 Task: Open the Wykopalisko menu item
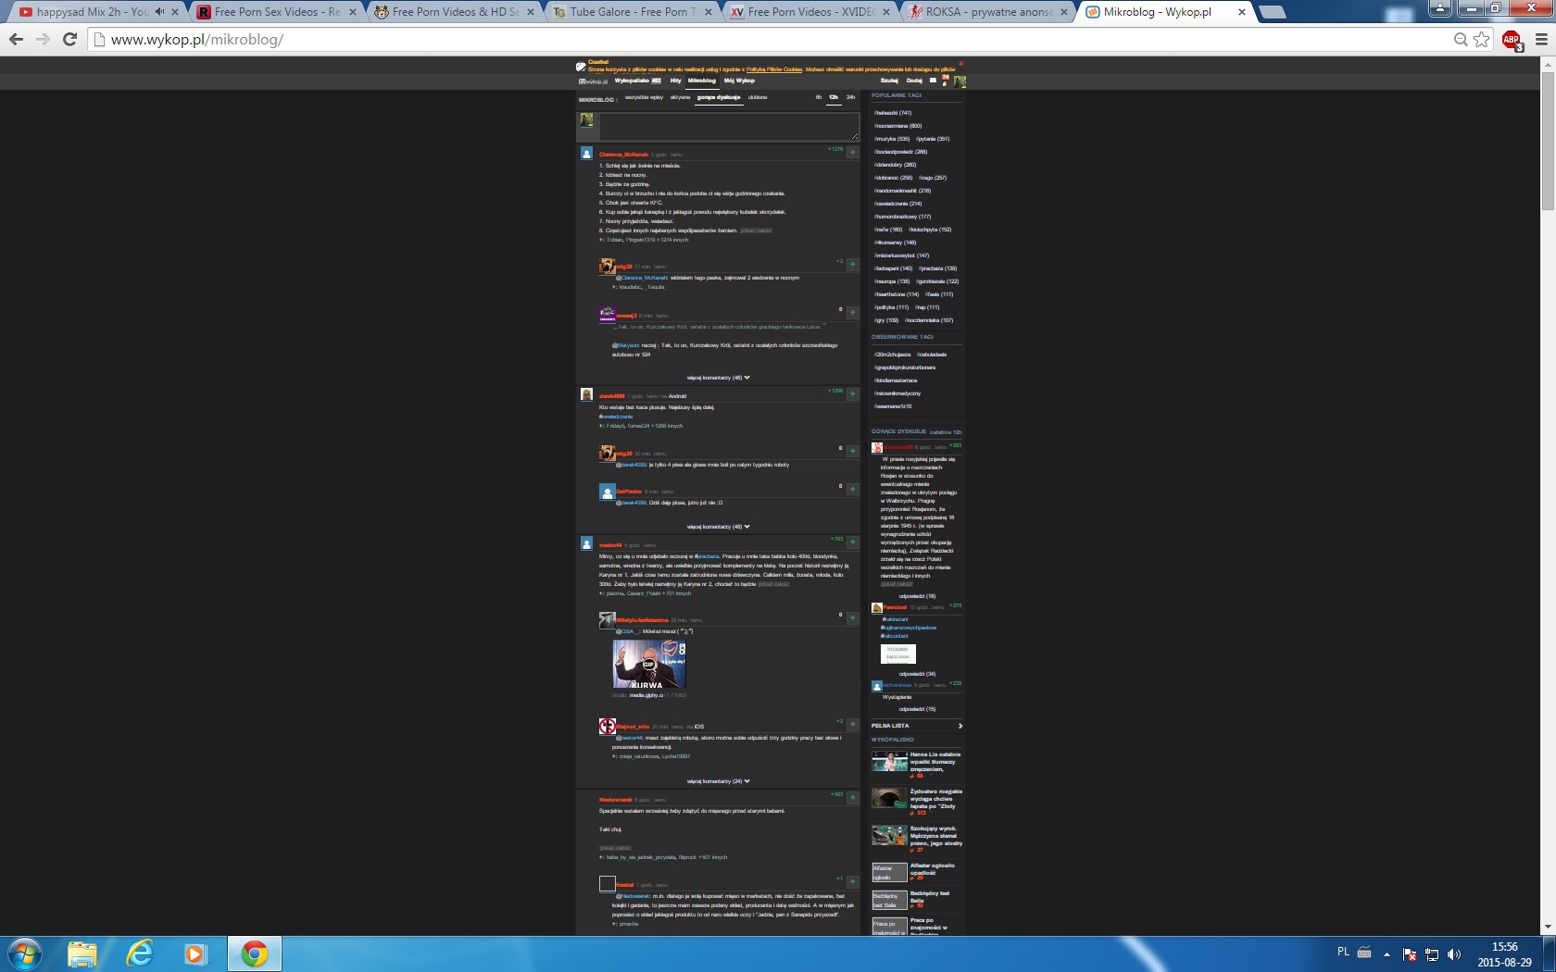[x=638, y=81]
